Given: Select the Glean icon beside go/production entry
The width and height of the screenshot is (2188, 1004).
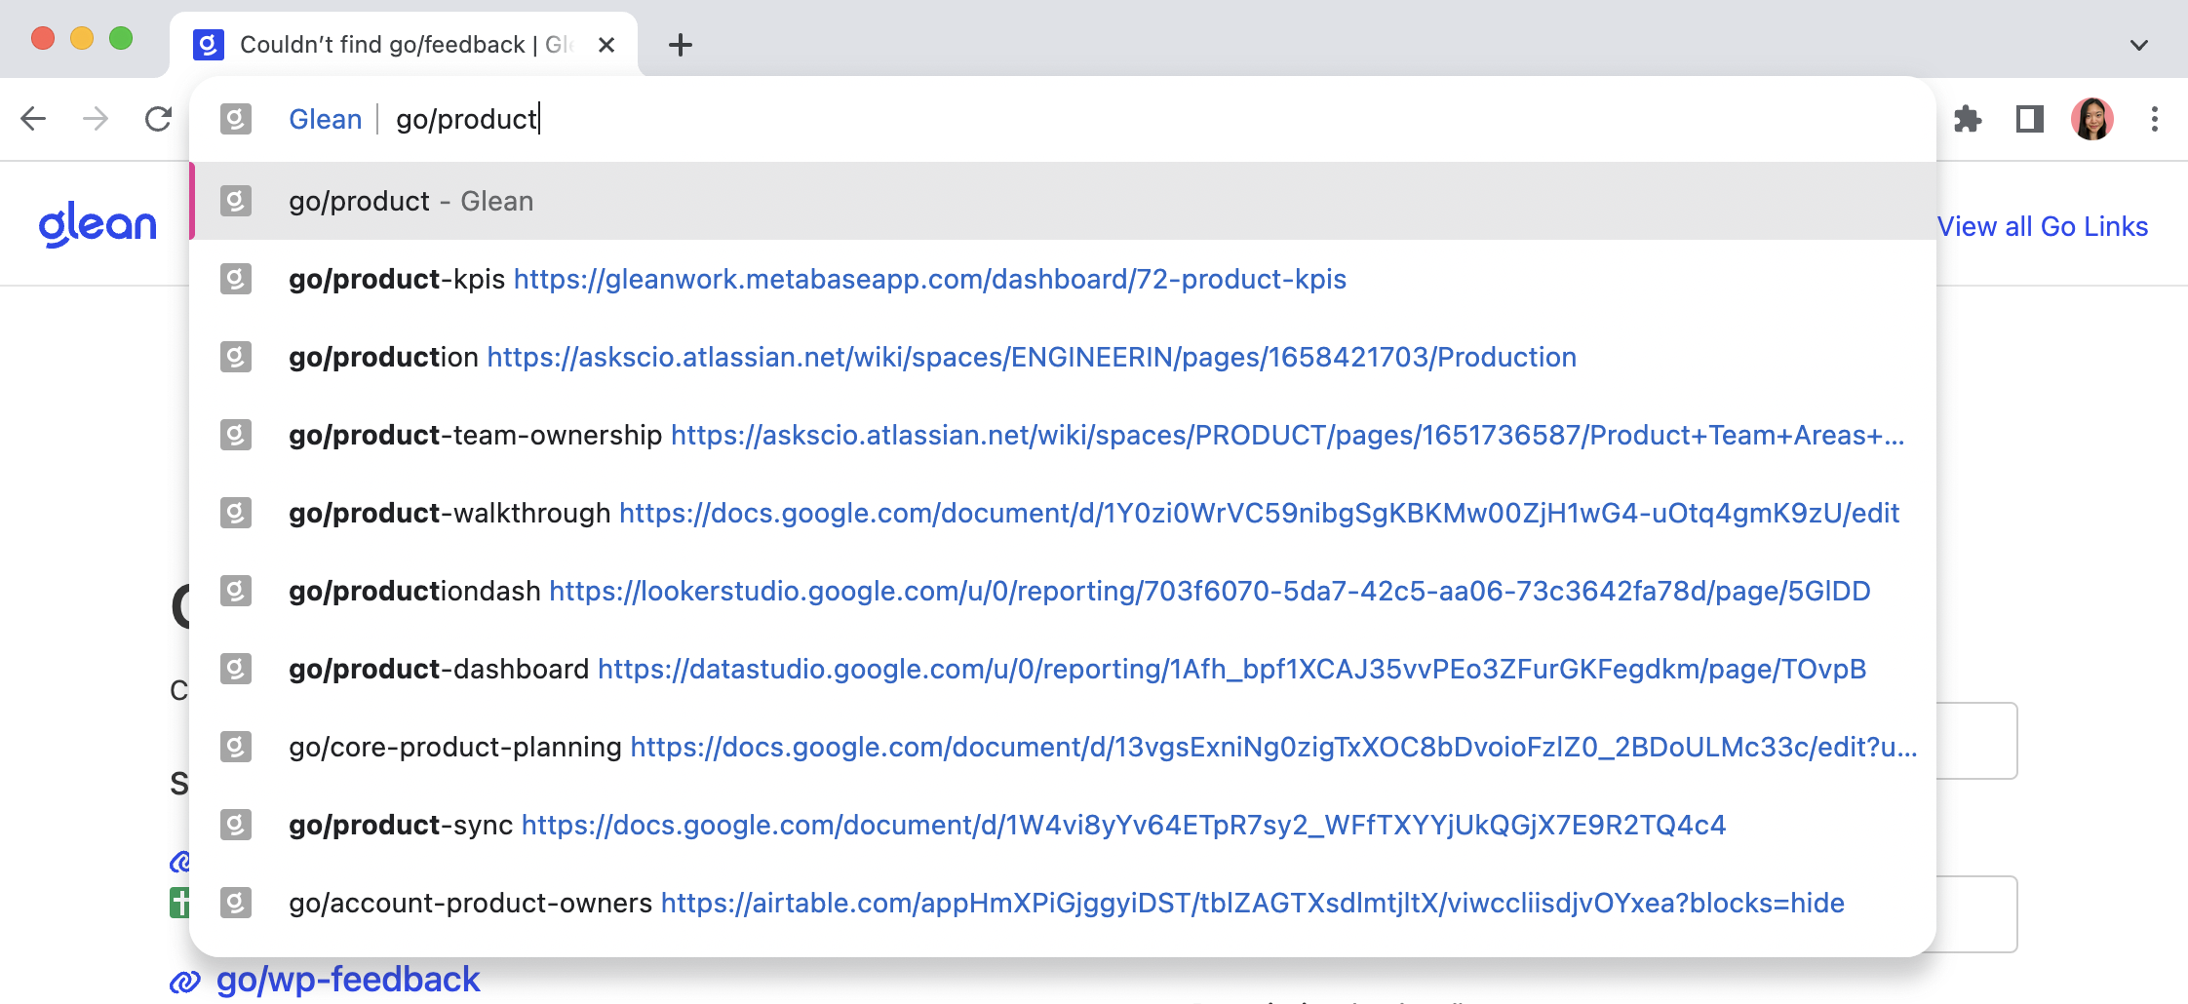Looking at the screenshot, I should (237, 357).
